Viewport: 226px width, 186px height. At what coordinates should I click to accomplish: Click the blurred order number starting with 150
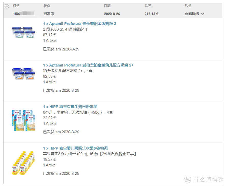[x=24, y=14]
